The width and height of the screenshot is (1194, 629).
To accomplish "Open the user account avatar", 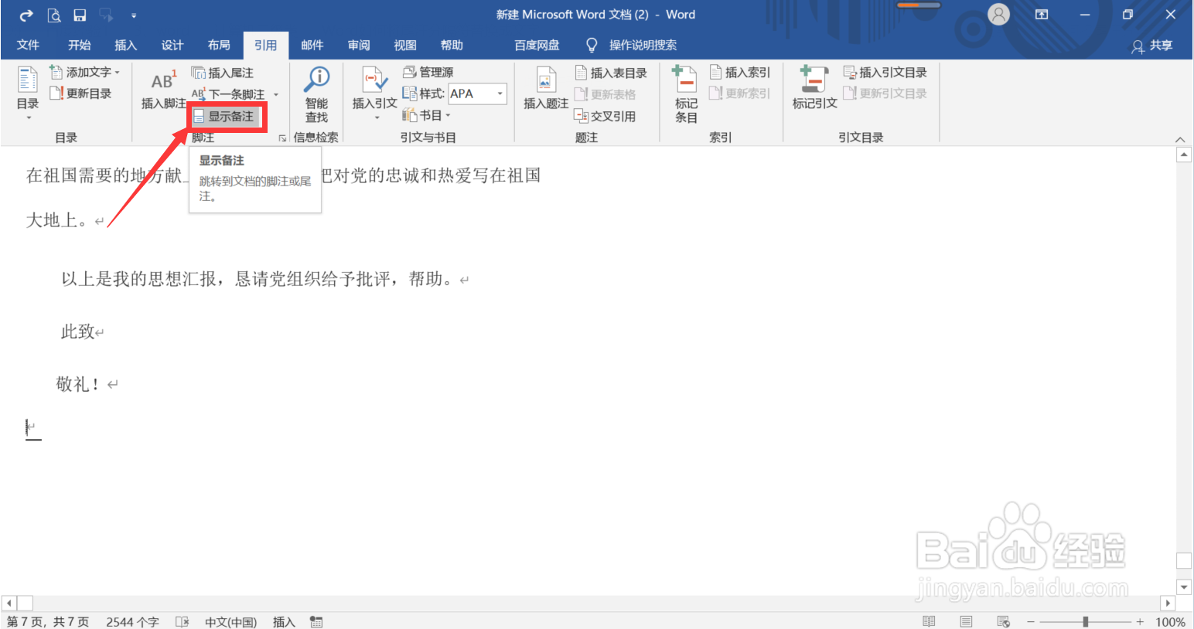I will point(998,15).
